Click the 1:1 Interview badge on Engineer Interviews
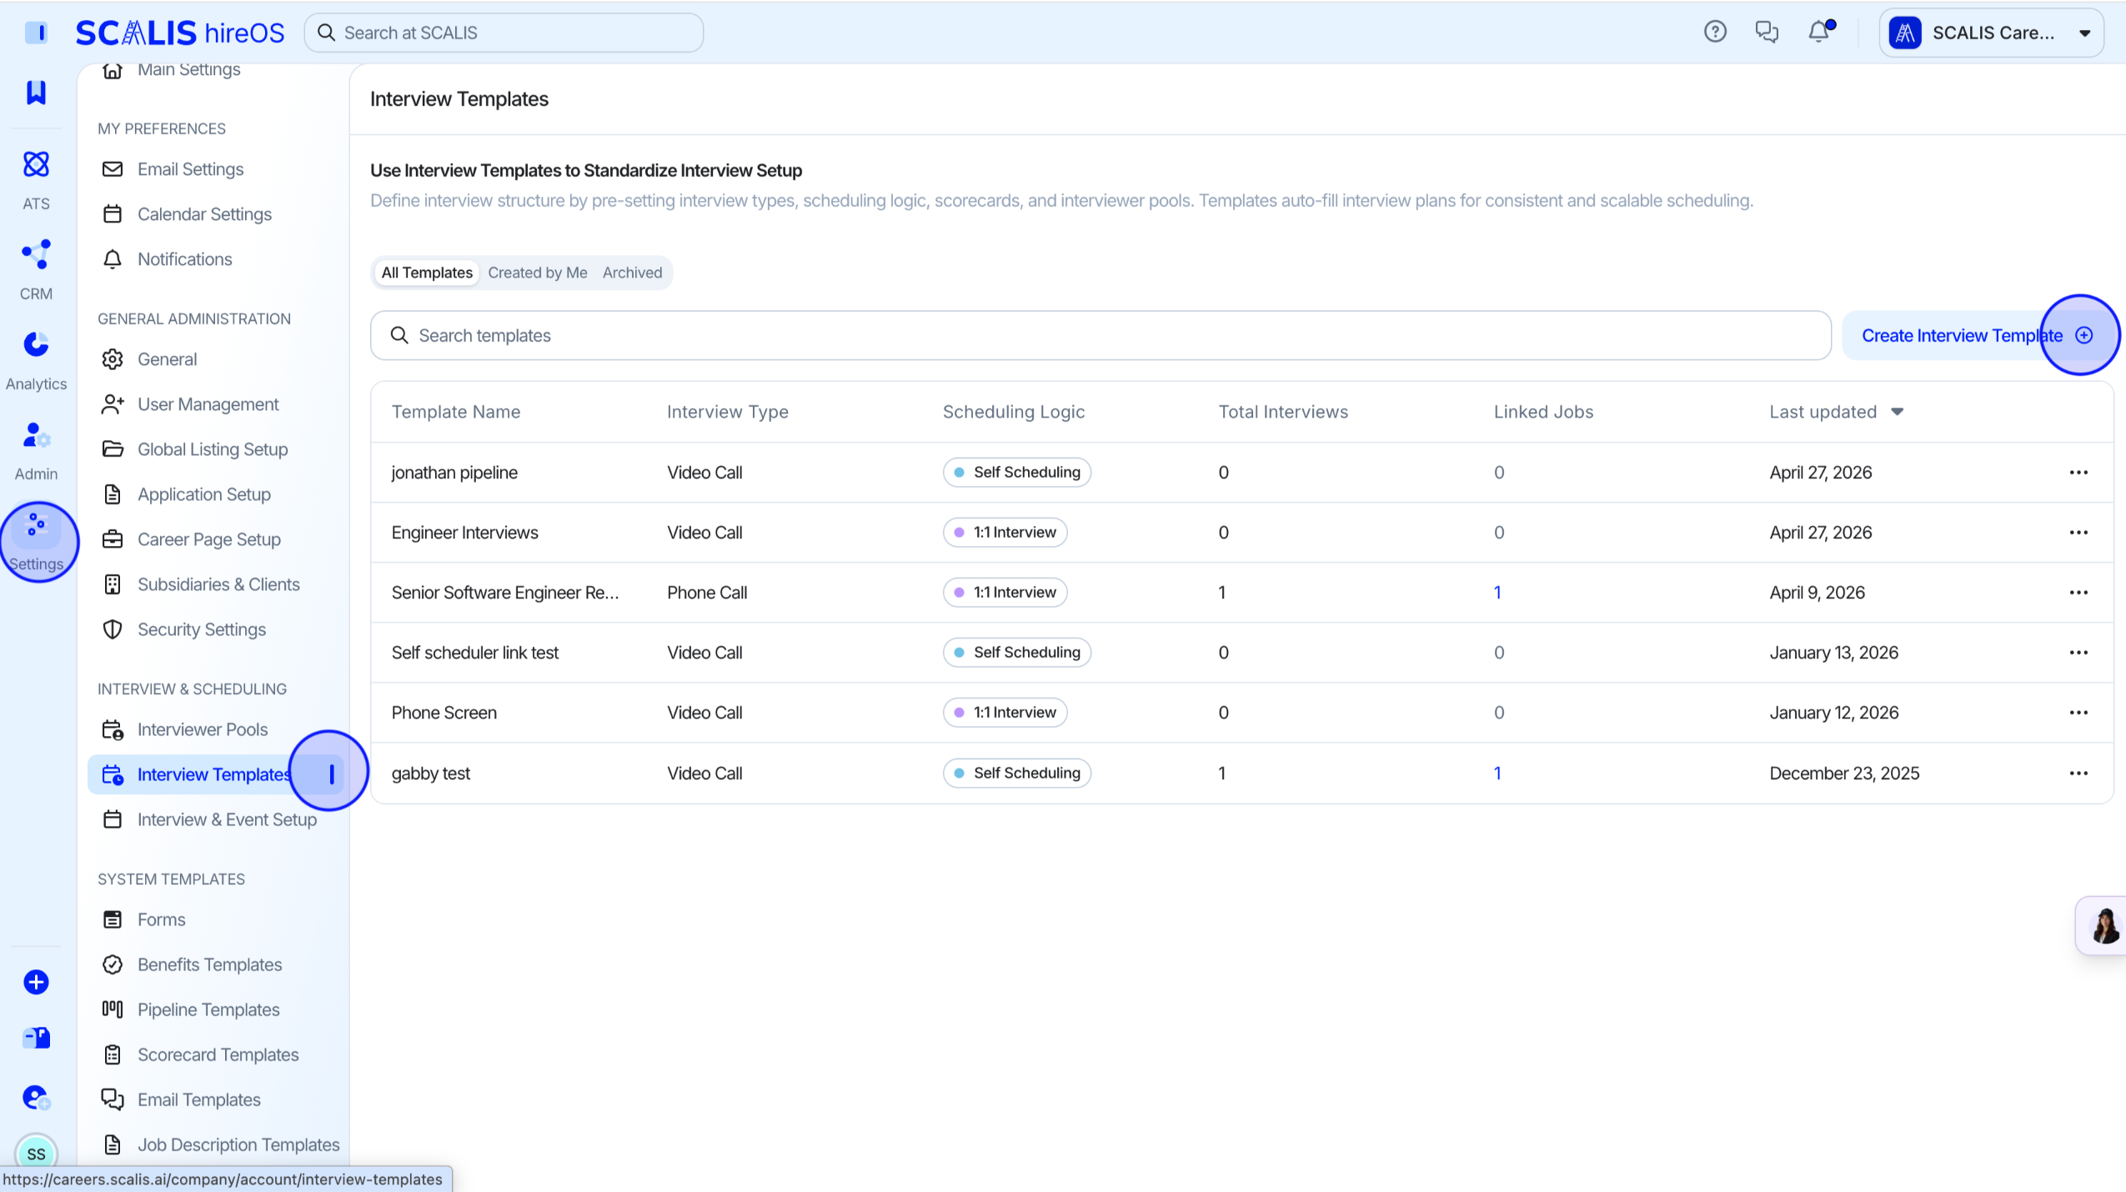Viewport: 2126px width, 1192px height. click(x=1005, y=533)
